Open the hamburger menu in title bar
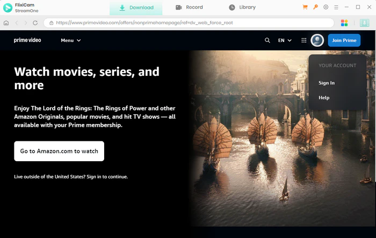 point(337,8)
